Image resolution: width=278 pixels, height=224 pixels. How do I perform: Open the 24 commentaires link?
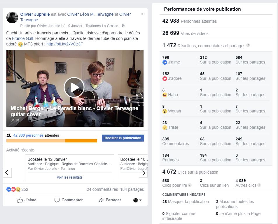tap(102, 189)
